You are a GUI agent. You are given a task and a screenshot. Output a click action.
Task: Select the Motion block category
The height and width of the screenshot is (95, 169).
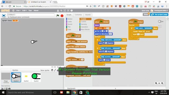click(70, 19)
